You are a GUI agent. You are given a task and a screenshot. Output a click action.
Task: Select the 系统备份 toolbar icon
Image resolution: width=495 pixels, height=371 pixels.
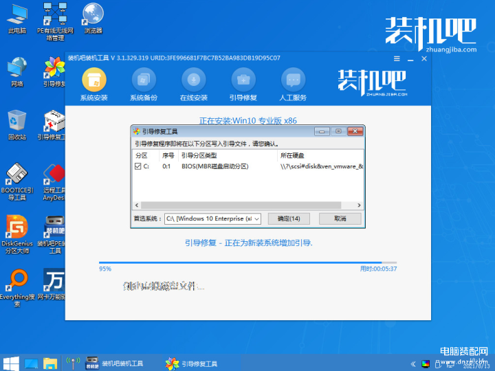pos(144,80)
